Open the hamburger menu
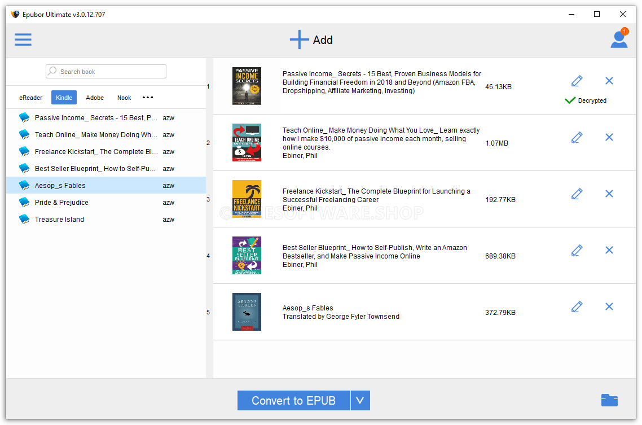 pyautogui.click(x=23, y=40)
